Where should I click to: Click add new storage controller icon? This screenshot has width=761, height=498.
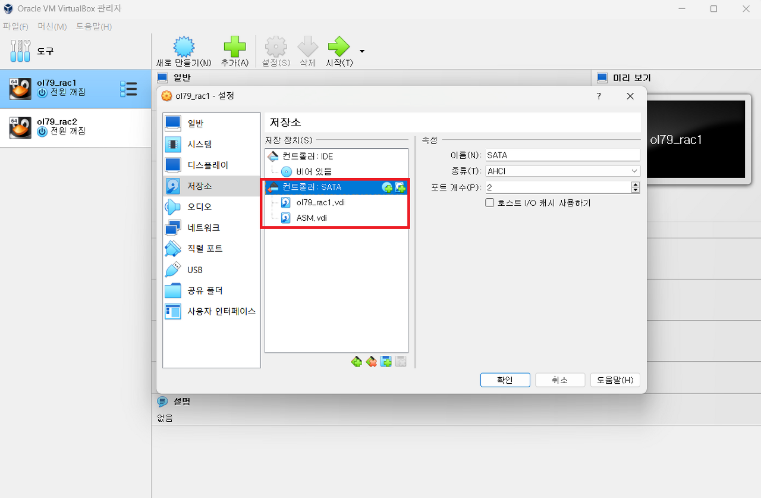point(356,361)
